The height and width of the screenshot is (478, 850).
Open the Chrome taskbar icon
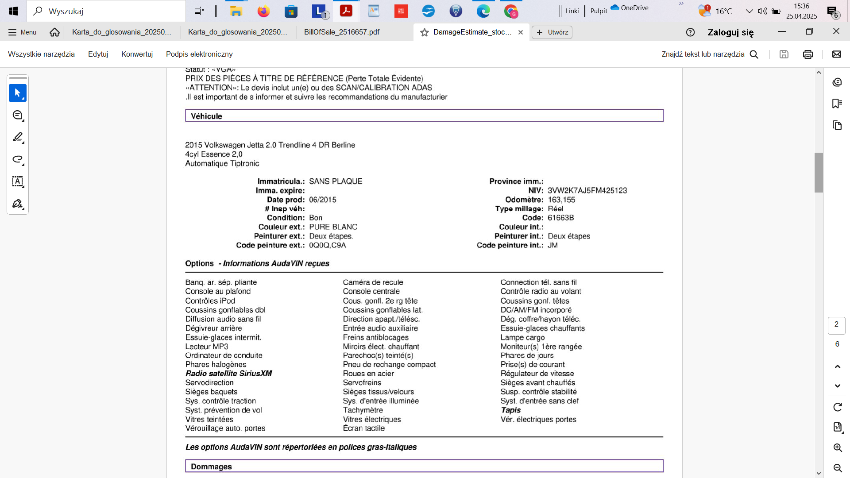pos(511,11)
